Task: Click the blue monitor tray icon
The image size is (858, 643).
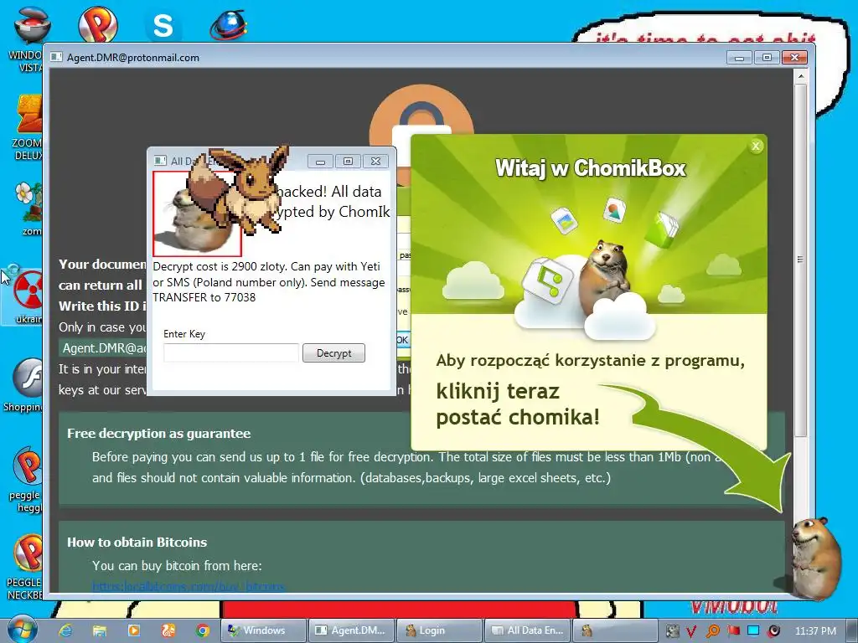Action: [753, 631]
